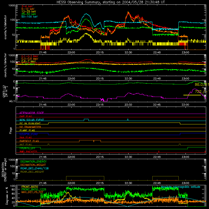
Task: Select the SC_IN_SUNLIGHT flag label
Action: pyautogui.click(x=30, y=123)
